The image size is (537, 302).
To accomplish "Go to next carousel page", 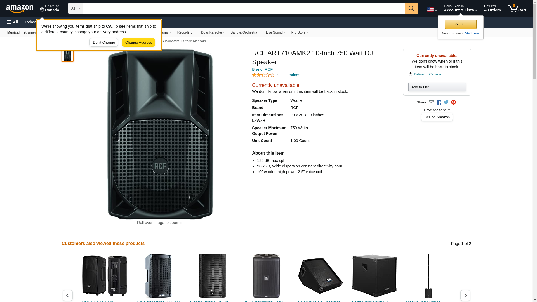I will [x=465, y=295].
